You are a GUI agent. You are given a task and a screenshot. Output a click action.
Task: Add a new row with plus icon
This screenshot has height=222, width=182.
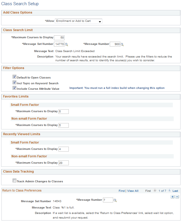pyautogui.click(x=173, y=197)
